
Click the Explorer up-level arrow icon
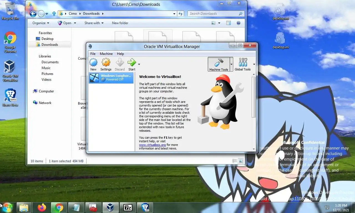pyautogui.click(x=54, y=14)
